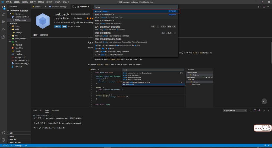Switch to the webpack.config.js editor tab

[x=59, y=7]
